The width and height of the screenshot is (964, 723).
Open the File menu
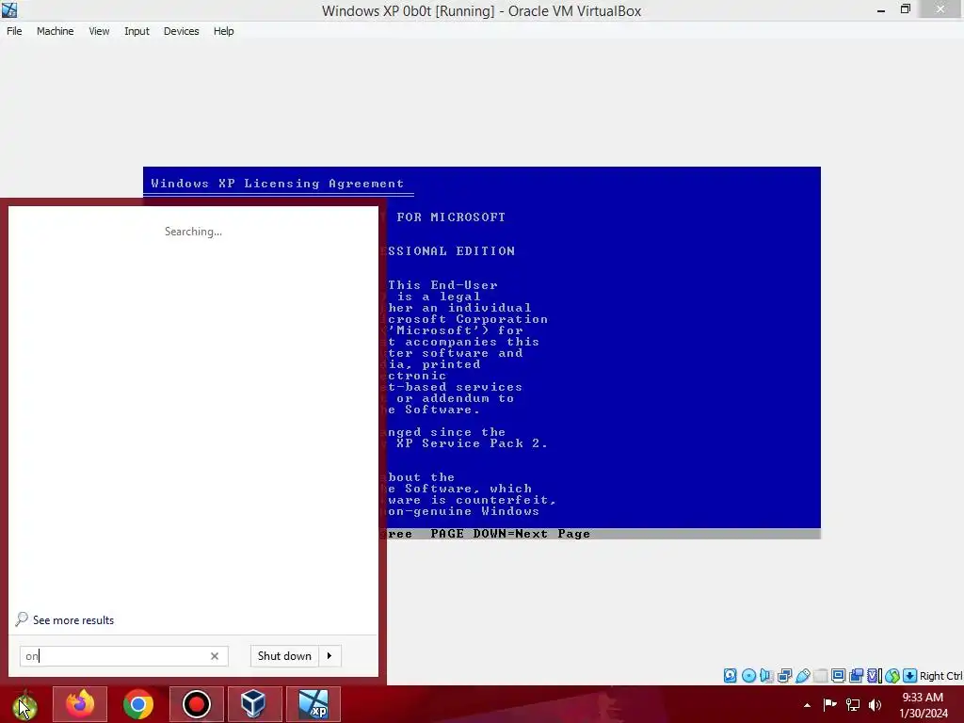(x=14, y=31)
